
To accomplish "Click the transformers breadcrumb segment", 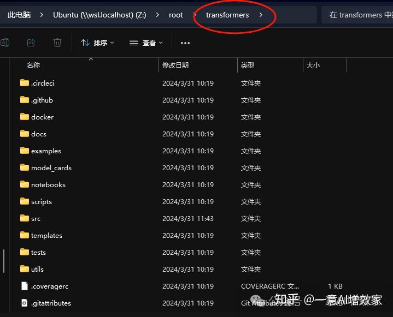I will pyautogui.click(x=227, y=15).
